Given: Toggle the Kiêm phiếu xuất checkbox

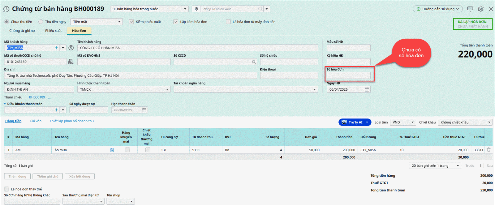Looking at the screenshot, I should pos(131,22).
